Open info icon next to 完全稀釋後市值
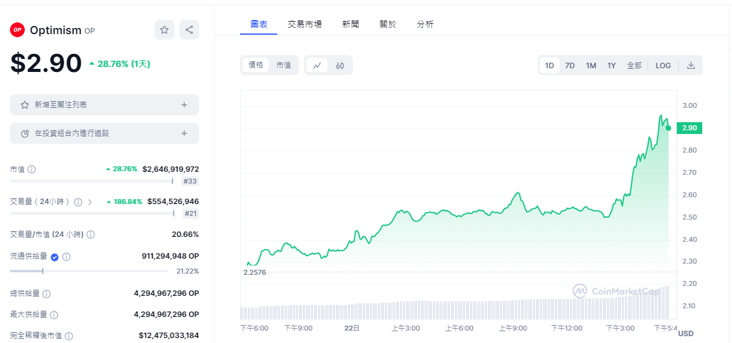 coord(69,336)
